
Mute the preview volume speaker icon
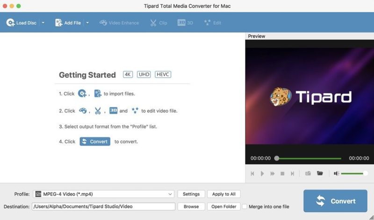[336, 173]
